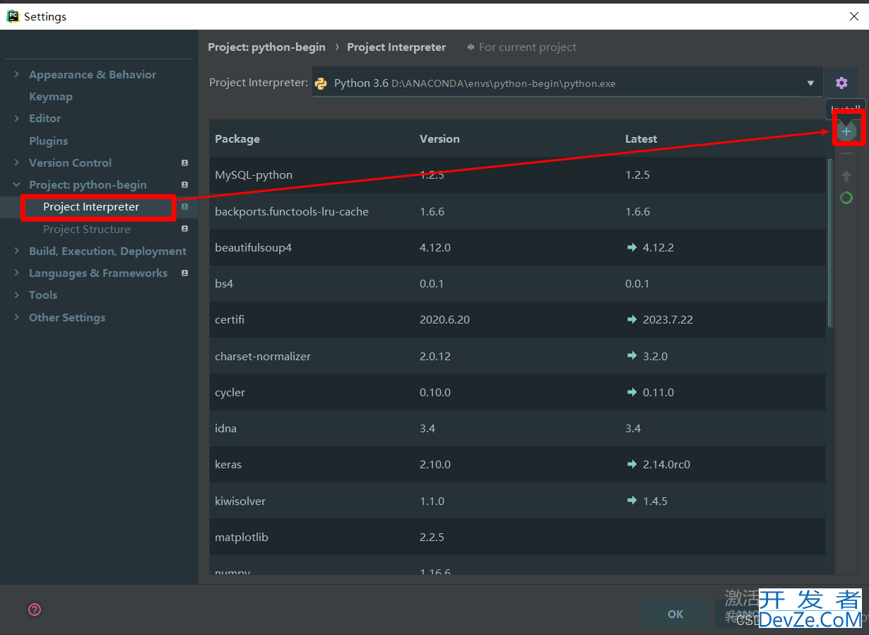Select Project Structure in sidebar
This screenshot has width=869, height=635.
click(86, 229)
